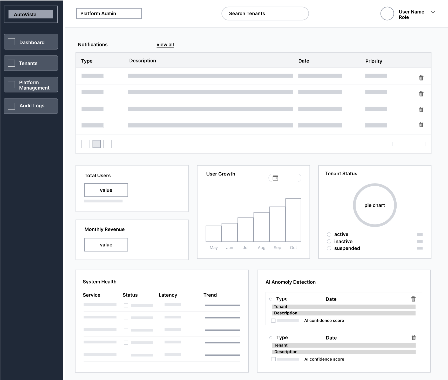Select the middle pagination box below notifications
448x380 pixels.
coord(97,144)
